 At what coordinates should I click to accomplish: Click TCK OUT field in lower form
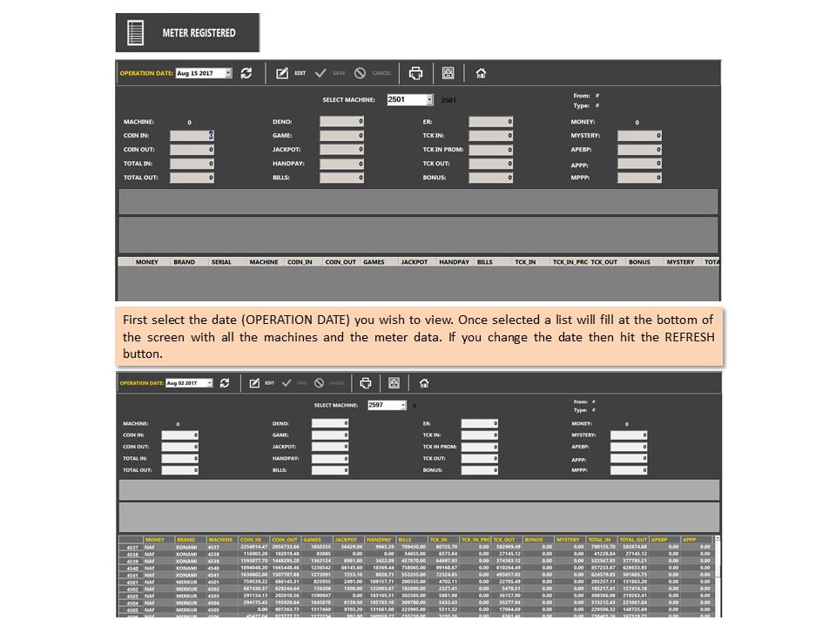pyautogui.click(x=480, y=459)
